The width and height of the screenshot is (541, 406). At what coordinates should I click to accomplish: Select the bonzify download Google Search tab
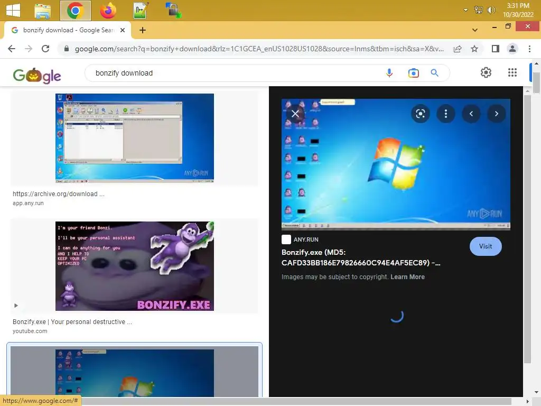(x=68, y=30)
